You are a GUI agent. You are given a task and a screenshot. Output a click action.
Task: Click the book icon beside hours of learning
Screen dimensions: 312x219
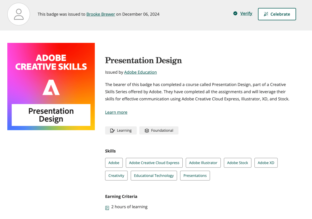point(107,208)
